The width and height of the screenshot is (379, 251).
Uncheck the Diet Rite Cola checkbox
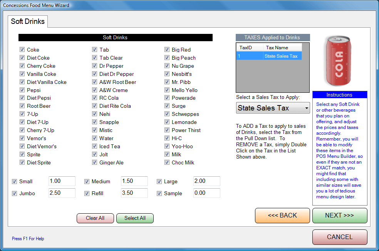[94, 106]
